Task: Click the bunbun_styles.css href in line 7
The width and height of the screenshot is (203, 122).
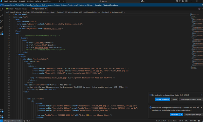Action: 52,29
